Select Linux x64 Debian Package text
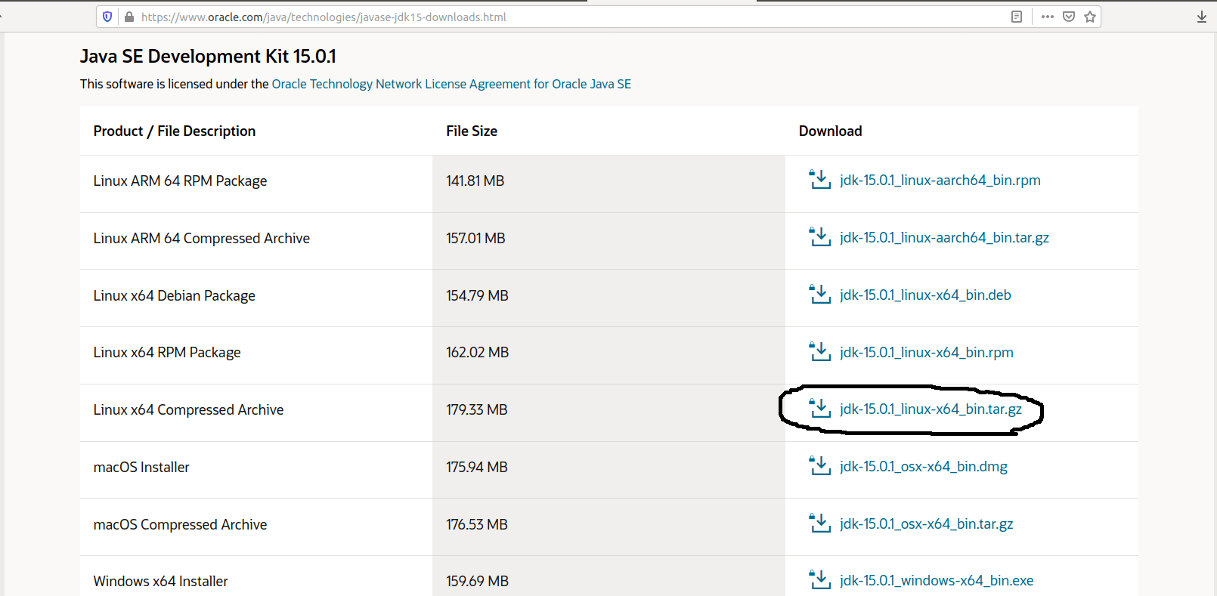Viewport: 1217px width, 596px height. (x=175, y=295)
